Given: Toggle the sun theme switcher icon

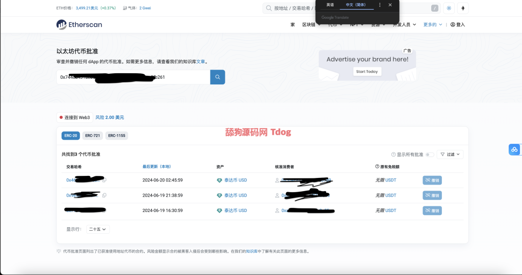Looking at the screenshot, I should [449, 8].
